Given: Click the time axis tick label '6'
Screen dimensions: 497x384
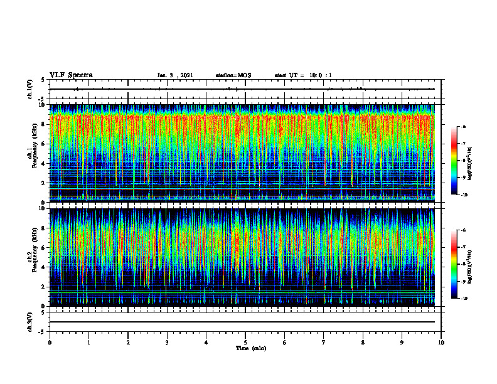Looking at the screenshot, I should tap(285, 343).
